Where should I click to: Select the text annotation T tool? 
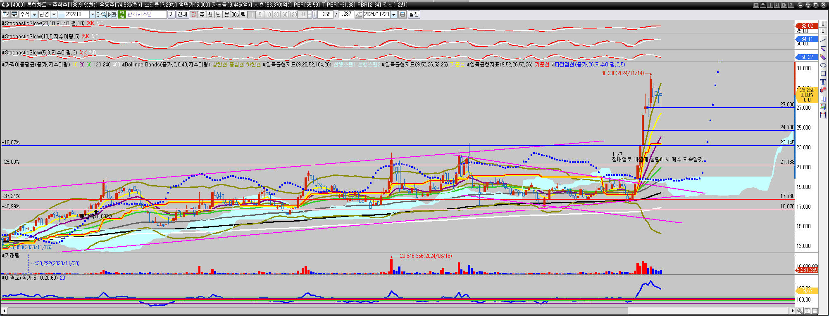click(823, 82)
